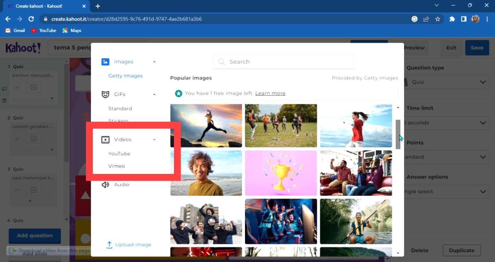495x262 pixels.
Task: Click the Images category icon
Action: [x=105, y=61]
